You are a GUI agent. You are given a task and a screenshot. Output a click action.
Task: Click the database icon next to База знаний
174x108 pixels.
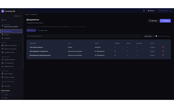pos(2,26)
